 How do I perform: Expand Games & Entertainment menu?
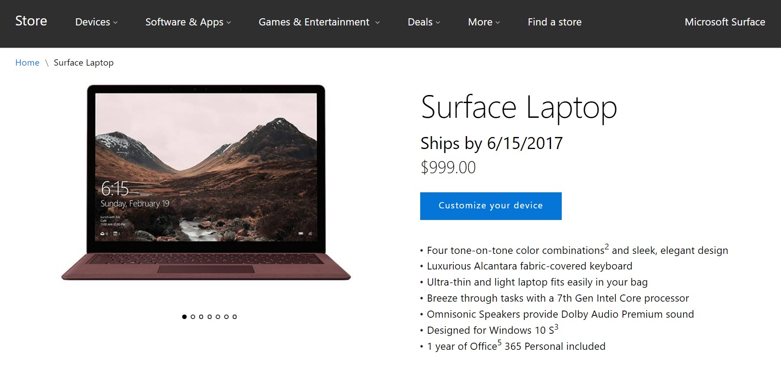[x=319, y=22]
